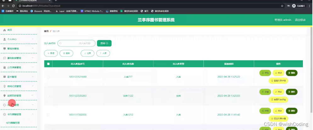Click the 图书管理 sidebar icon
This screenshot has width=313, height=130.
pyautogui.click(x=5, y=77)
